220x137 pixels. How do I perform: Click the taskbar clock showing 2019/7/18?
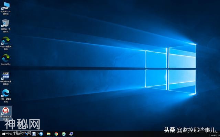coord(215,134)
